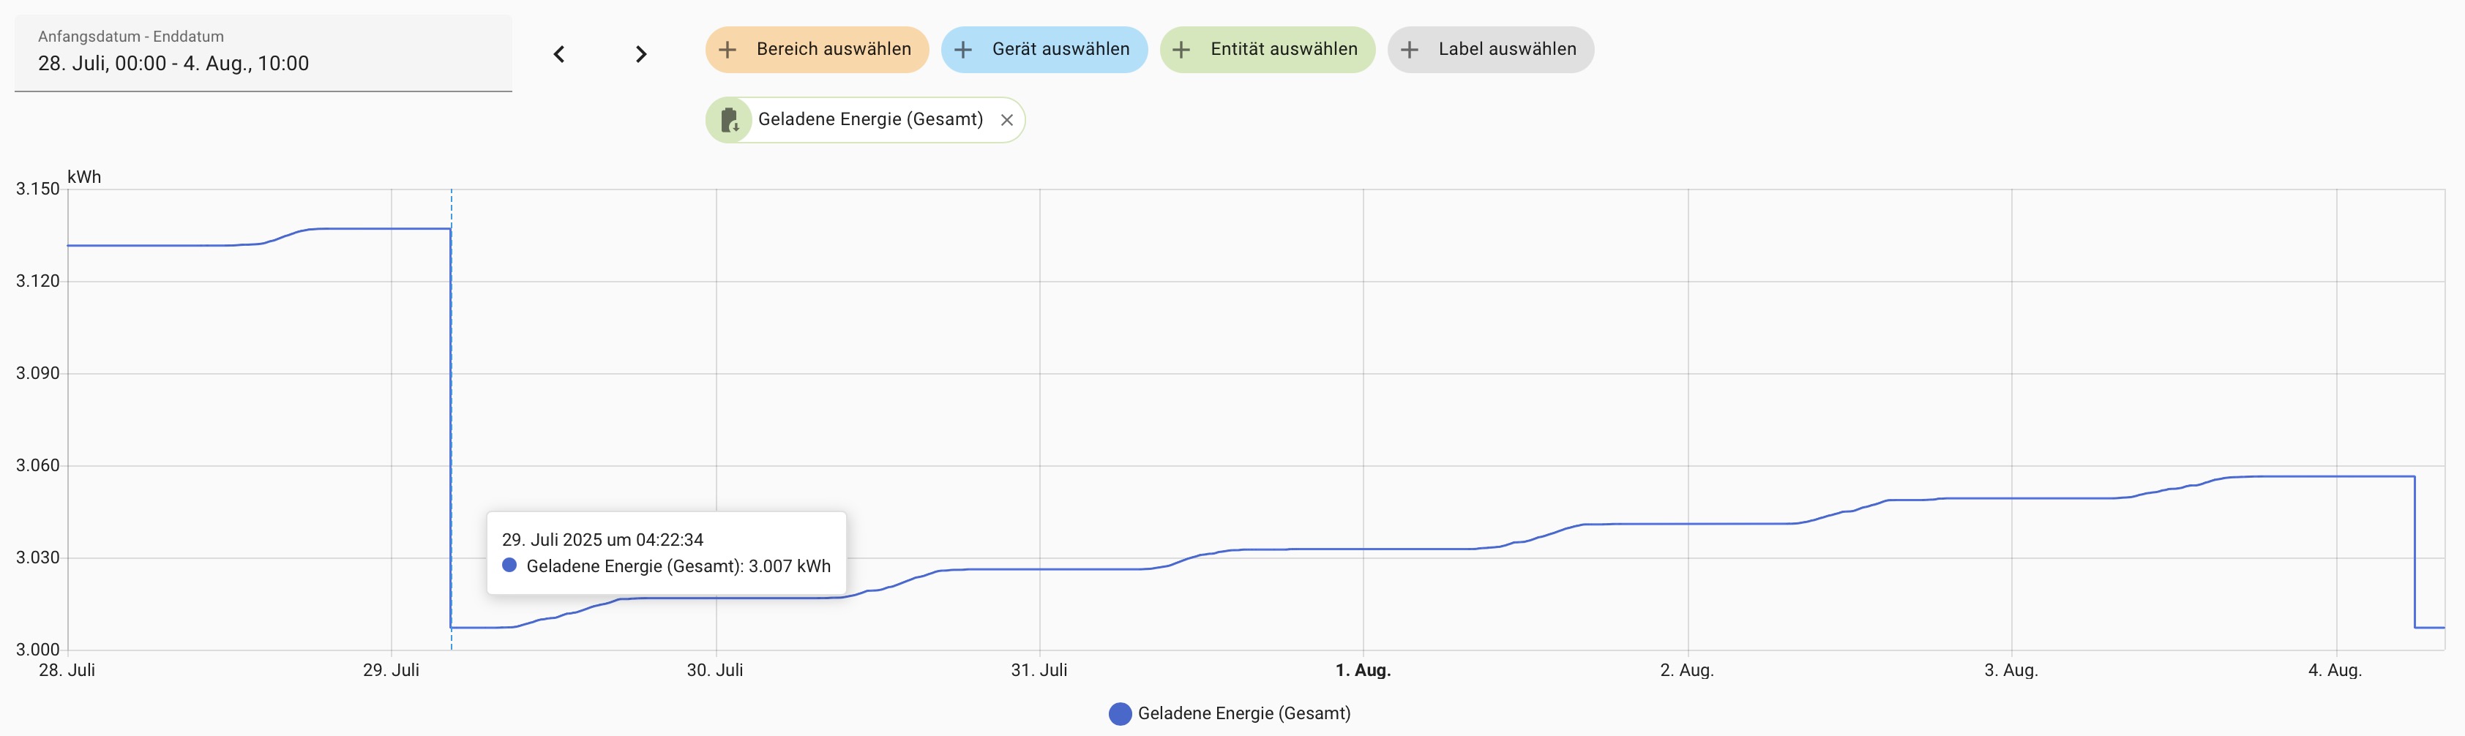
Task: Click the 3.150 y-axis tick label
Action: 37,189
